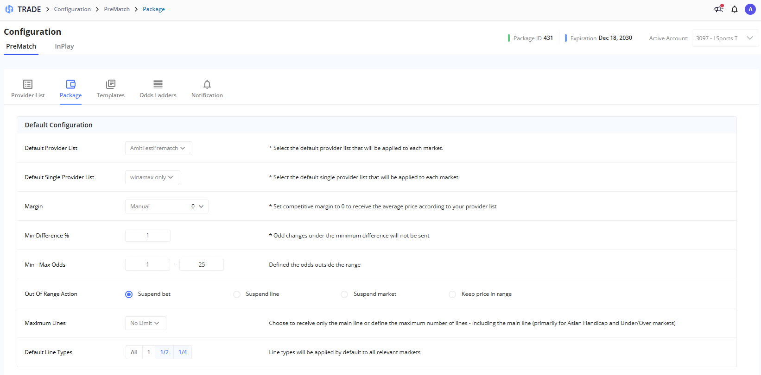Open the Maximum Lines No Limit dropdown
This screenshot has width=761, height=375.
coord(146,323)
